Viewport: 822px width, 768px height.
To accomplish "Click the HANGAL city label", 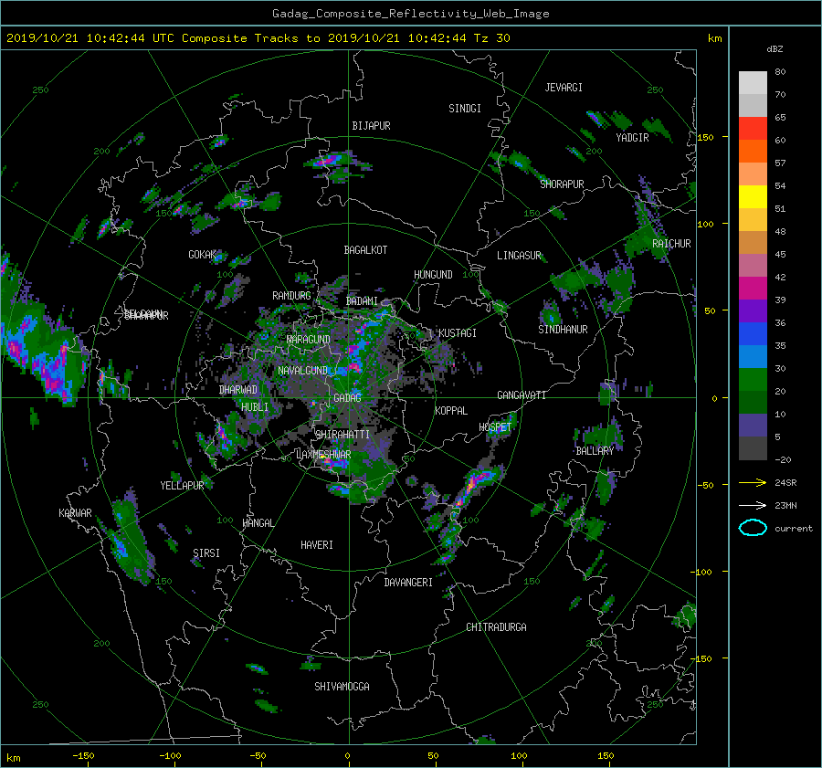I will 258,523.
